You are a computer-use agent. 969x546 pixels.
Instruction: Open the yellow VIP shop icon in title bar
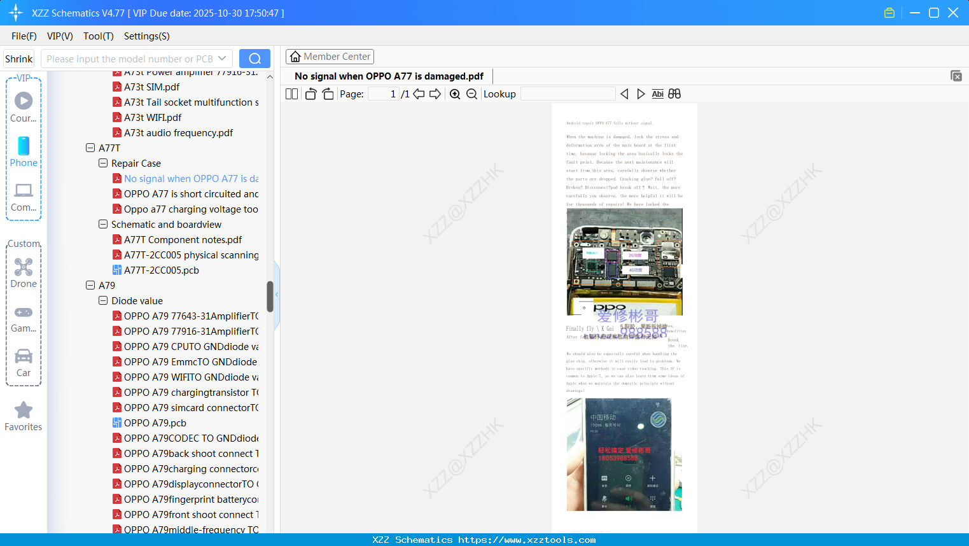[889, 13]
